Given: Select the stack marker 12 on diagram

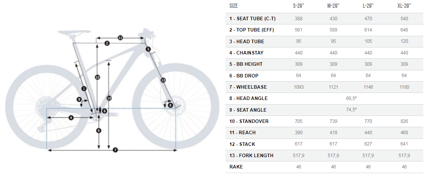Looking at the screenshot, I should click(x=98, y=77).
